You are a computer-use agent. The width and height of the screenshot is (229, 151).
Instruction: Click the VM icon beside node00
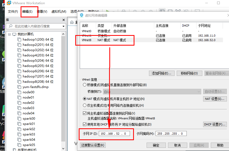19,92
